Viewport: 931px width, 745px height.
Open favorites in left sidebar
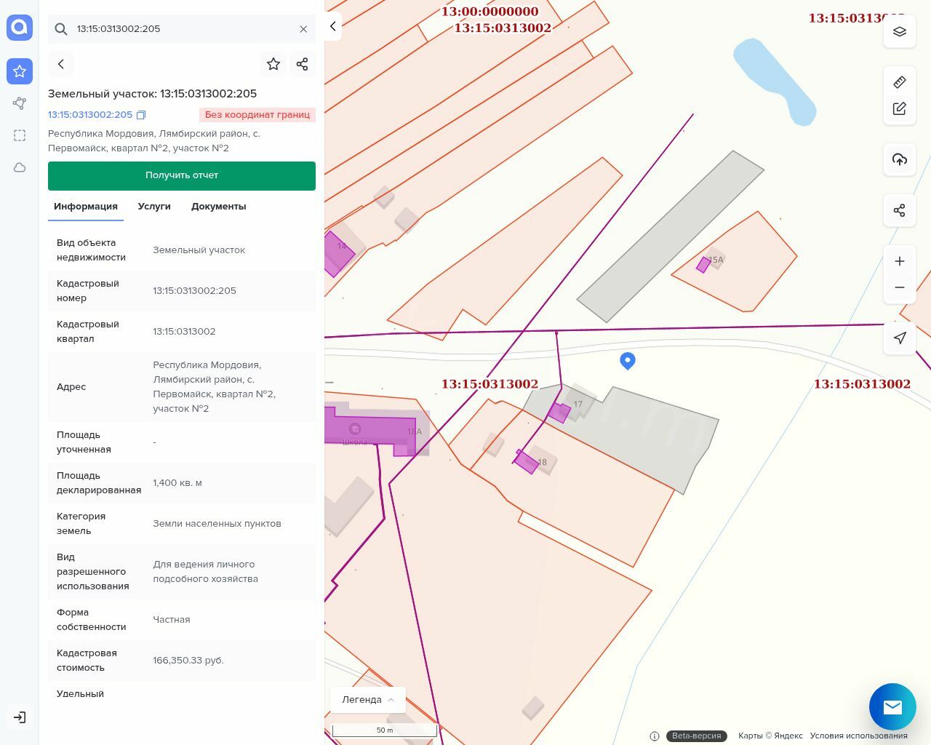pos(20,71)
